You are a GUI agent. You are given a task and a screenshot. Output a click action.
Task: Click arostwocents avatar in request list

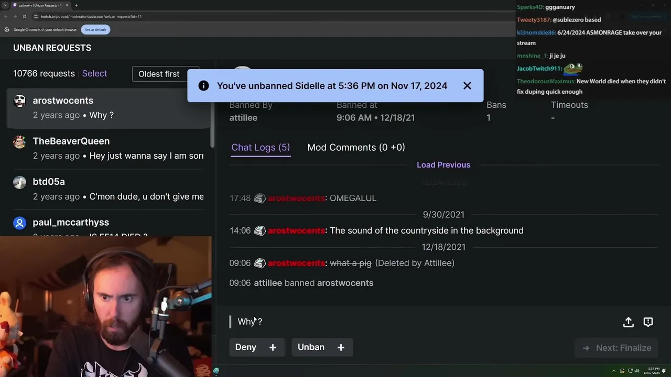19,101
